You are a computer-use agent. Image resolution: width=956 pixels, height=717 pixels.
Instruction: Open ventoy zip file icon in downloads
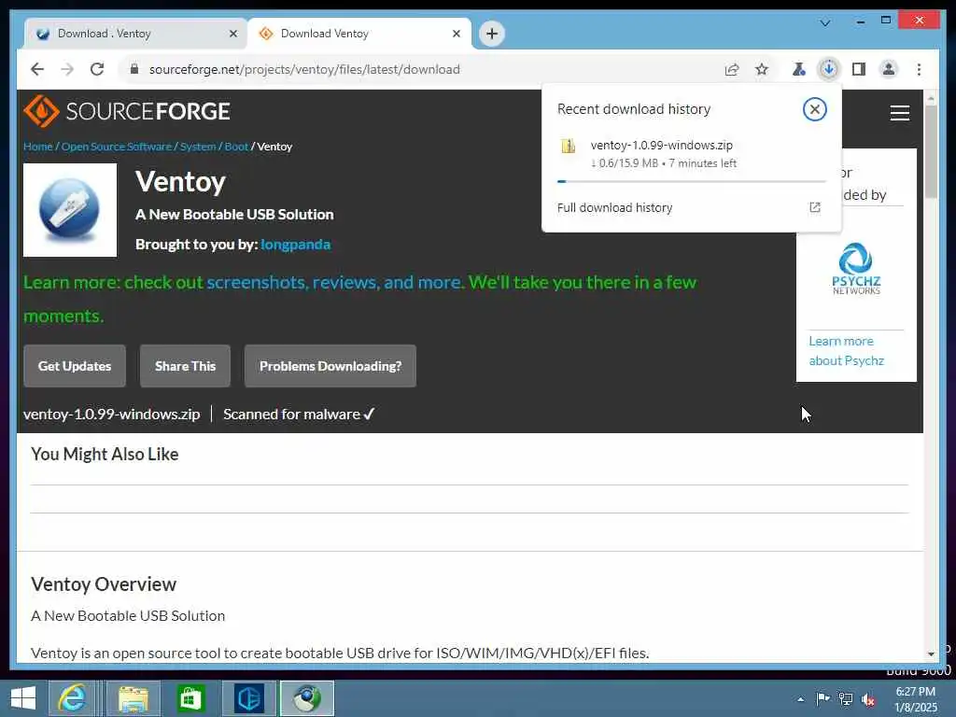click(x=569, y=146)
